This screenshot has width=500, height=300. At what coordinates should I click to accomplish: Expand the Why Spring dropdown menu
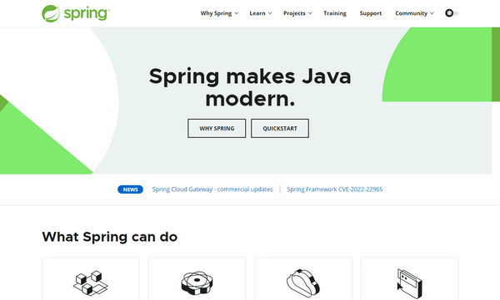(219, 13)
